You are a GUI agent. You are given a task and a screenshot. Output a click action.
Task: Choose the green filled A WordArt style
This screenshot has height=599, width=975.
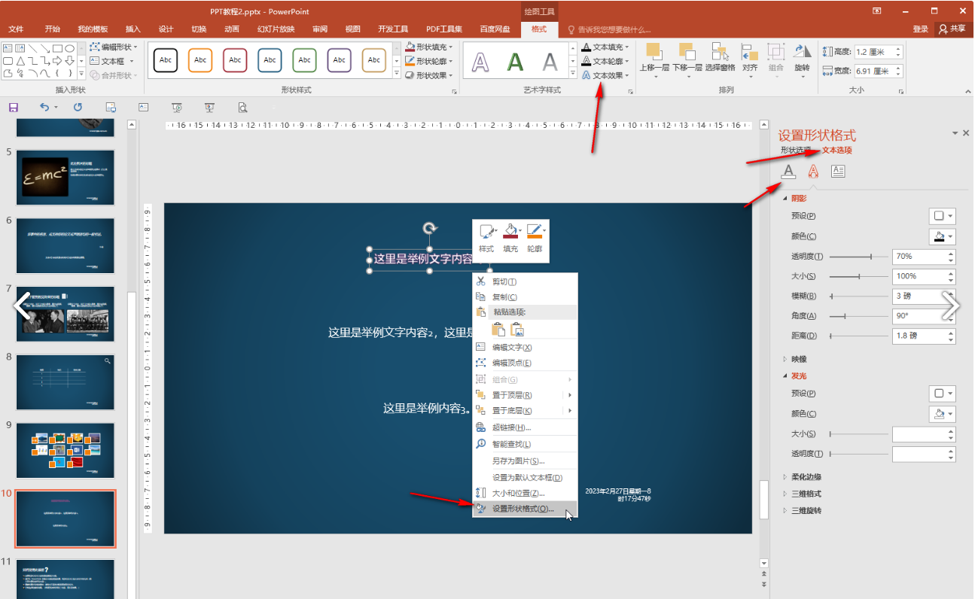(515, 61)
